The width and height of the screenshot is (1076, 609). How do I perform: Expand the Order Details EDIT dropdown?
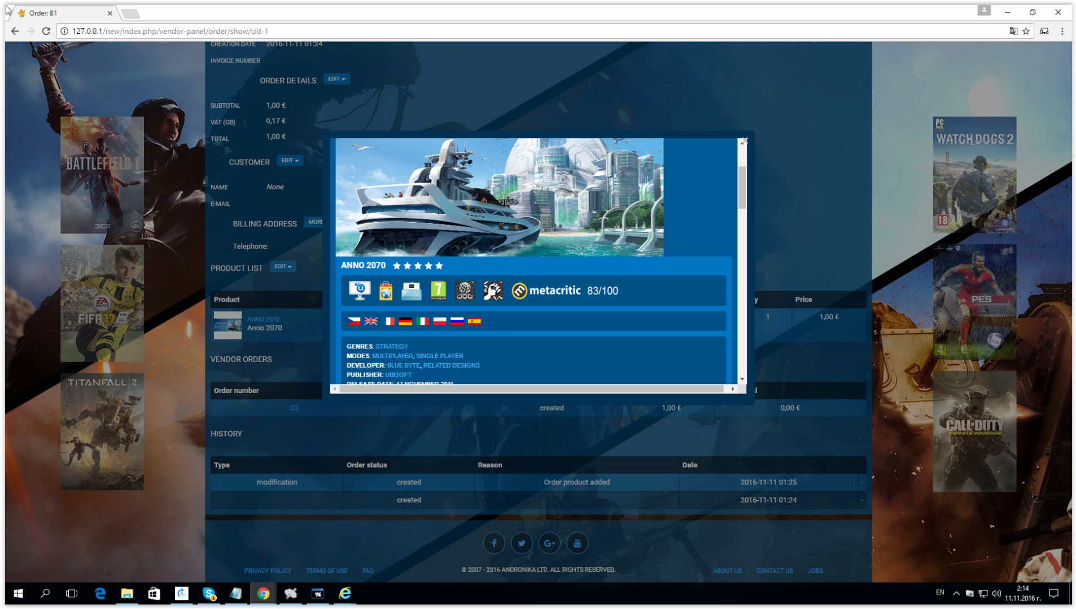(336, 79)
